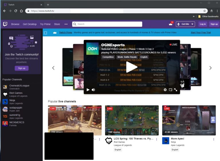Open options menu for More Apex stream

point(213,139)
